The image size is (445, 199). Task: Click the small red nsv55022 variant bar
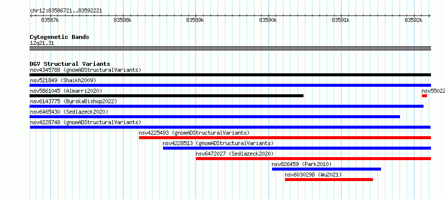[x=424, y=96]
